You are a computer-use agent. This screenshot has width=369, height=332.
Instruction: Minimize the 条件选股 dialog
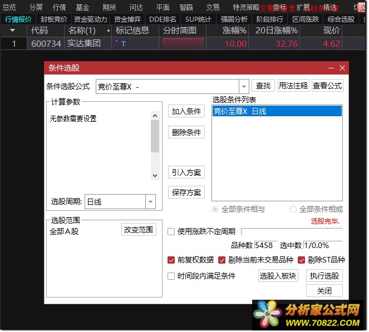click(x=331, y=68)
